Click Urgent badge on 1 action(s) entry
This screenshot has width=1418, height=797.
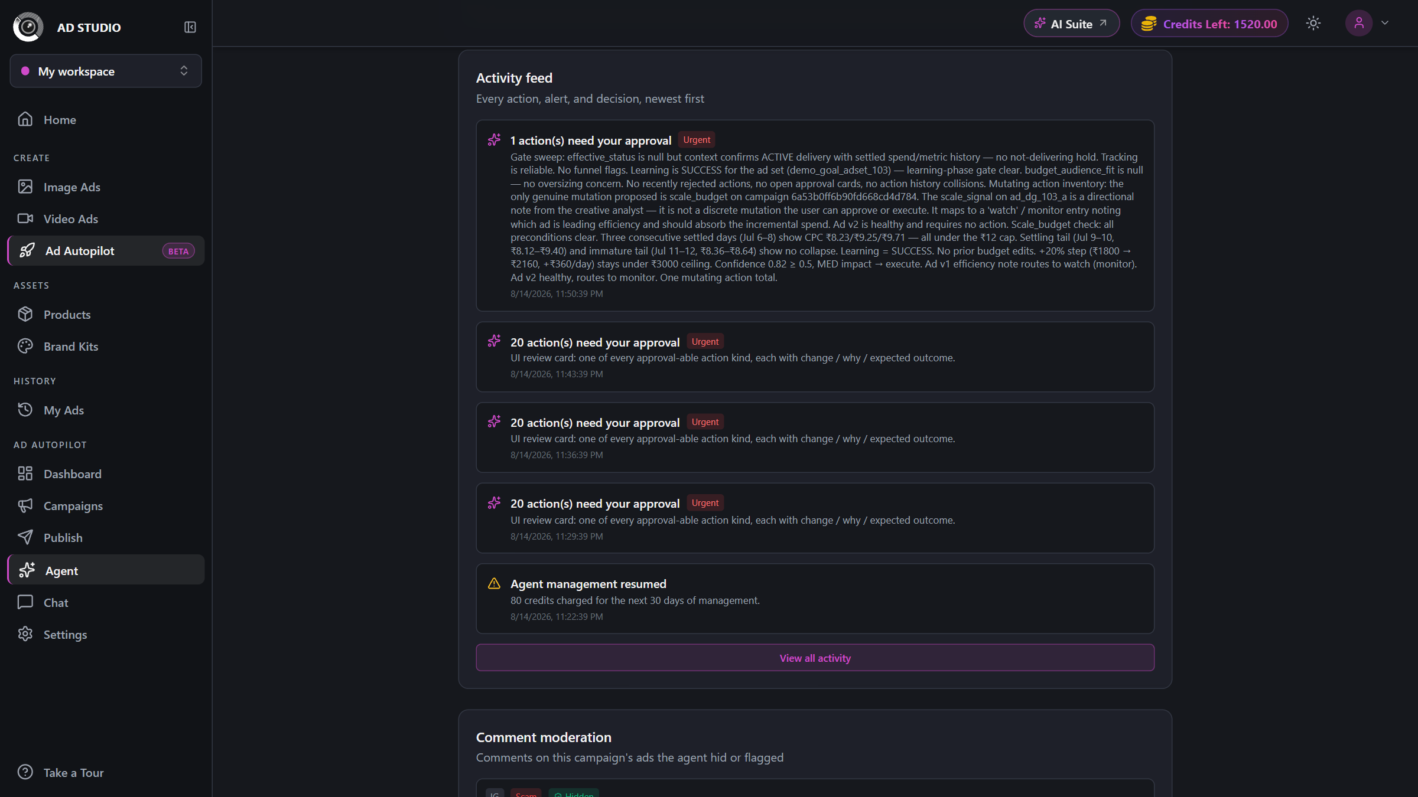(x=697, y=140)
